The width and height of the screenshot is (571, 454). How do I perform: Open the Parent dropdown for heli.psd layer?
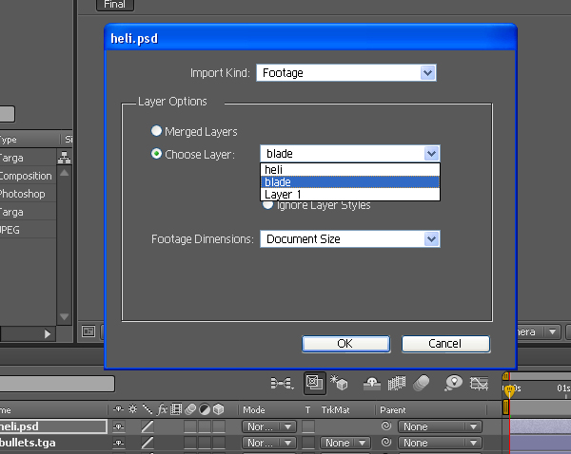pyautogui.click(x=440, y=426)
